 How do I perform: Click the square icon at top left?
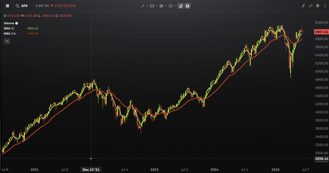coord(8,6)
